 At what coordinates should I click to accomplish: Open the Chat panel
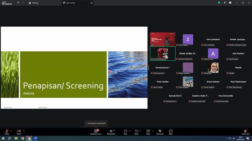[x=125, y=132]
